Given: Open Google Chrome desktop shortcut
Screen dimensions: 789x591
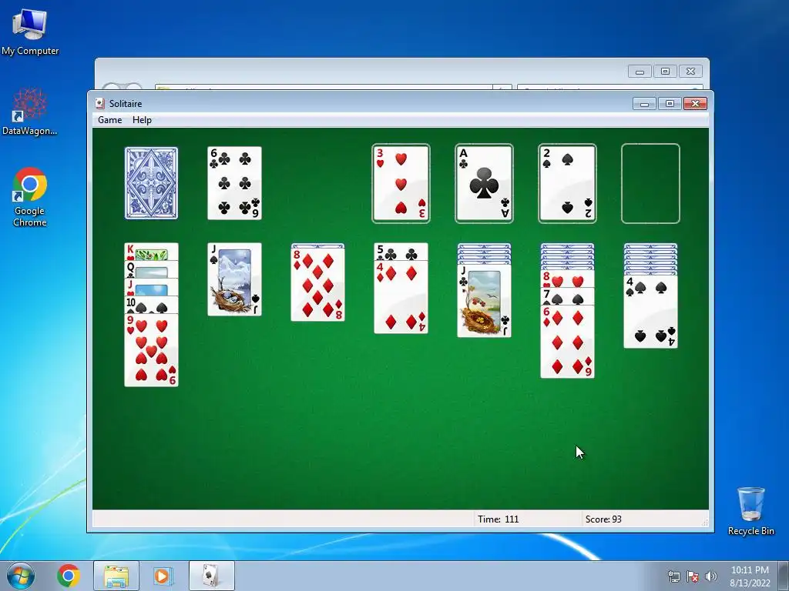Looking at the screenshot, I should [30, 197].
